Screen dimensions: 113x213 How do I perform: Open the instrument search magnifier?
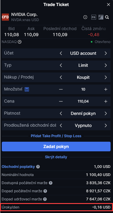(107, 17)
